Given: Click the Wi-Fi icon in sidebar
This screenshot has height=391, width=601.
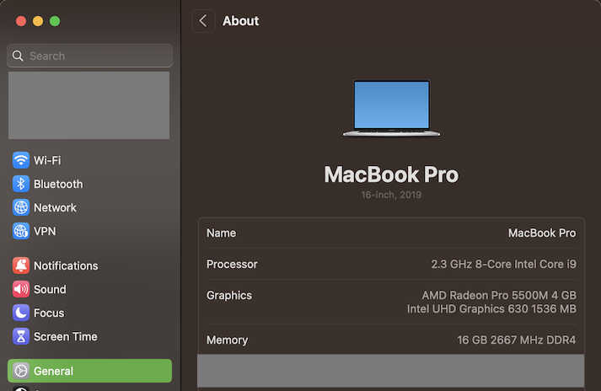Looking at the screenshot, I should tap(21, 160).
